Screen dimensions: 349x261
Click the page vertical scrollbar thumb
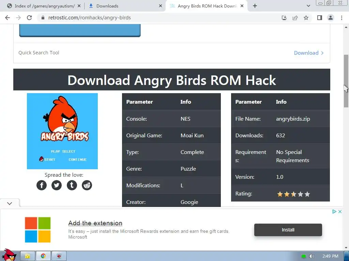click(346, 81)
